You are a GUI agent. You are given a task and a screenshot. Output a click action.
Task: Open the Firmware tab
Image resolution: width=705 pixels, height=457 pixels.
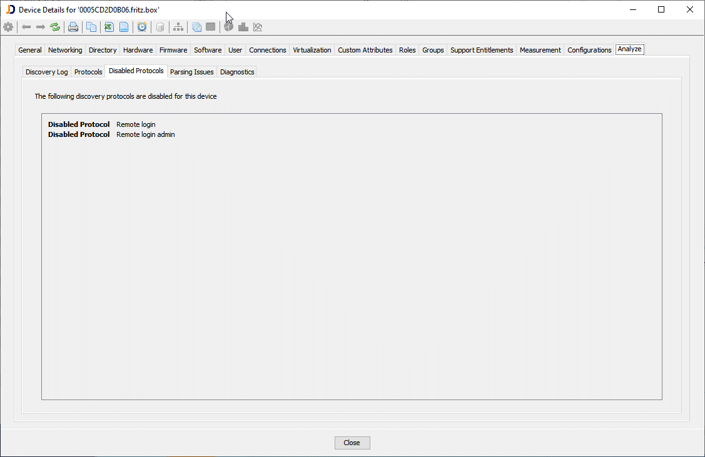point(173,49)
